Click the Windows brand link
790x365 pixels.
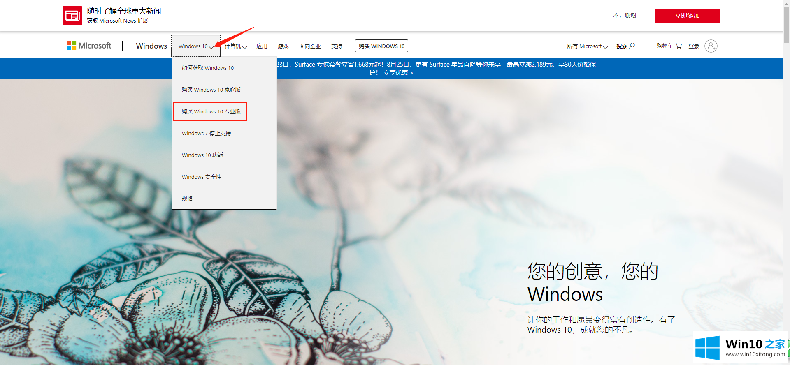point(151,46)
